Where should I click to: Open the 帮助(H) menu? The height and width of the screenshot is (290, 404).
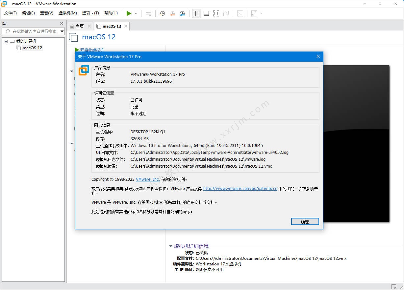[x=111, y=13]
